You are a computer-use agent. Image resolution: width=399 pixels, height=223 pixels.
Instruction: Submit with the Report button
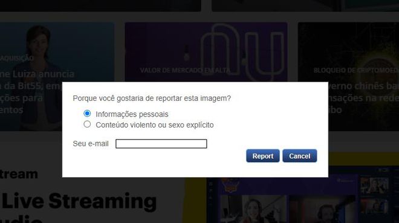click(x=262, y=156)
